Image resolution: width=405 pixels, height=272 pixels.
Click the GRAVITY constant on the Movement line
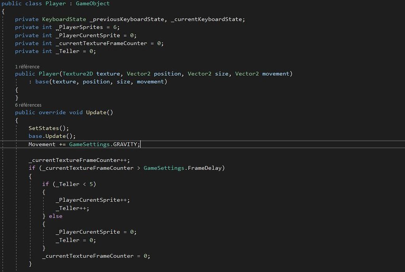pyautogui.click(x=125, y=144)
